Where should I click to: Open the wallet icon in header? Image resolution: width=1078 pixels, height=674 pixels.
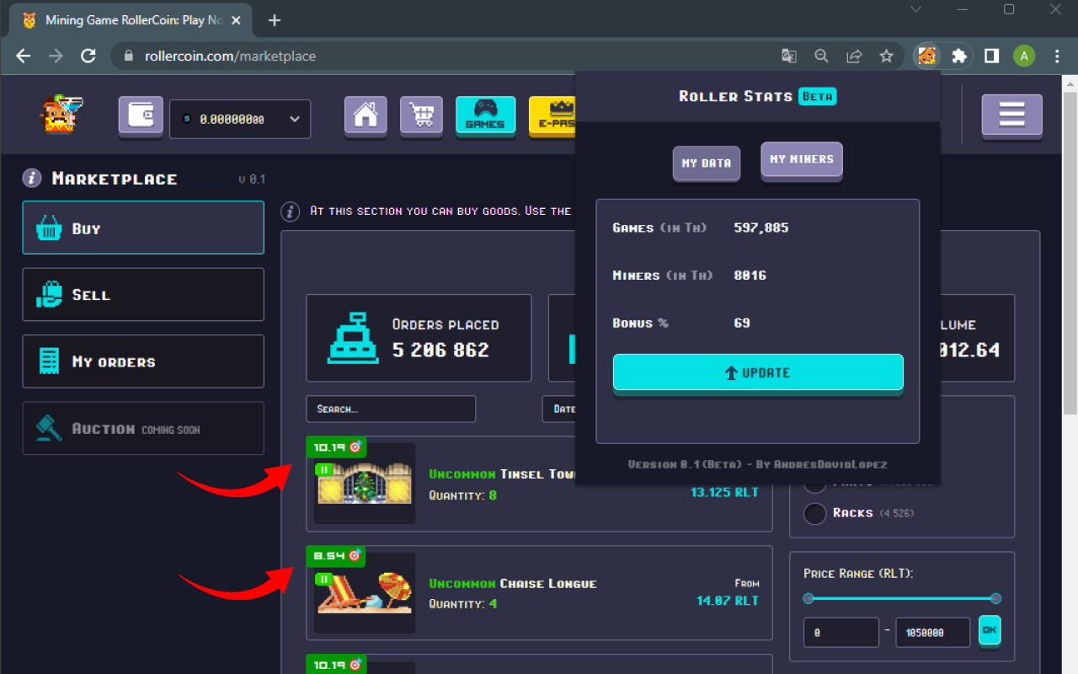point(141,115)
